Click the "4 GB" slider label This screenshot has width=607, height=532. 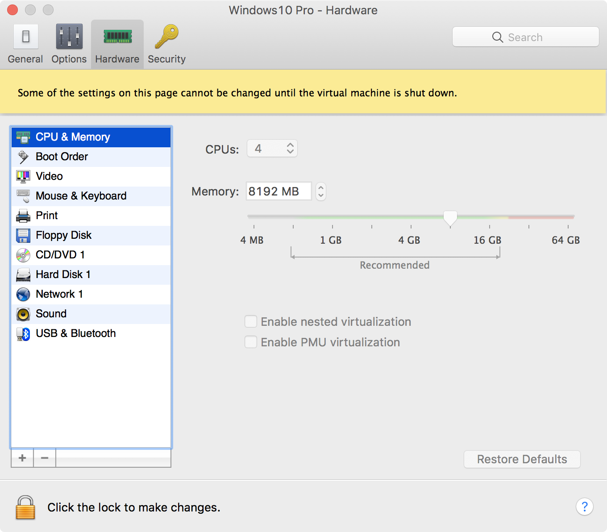409,240
